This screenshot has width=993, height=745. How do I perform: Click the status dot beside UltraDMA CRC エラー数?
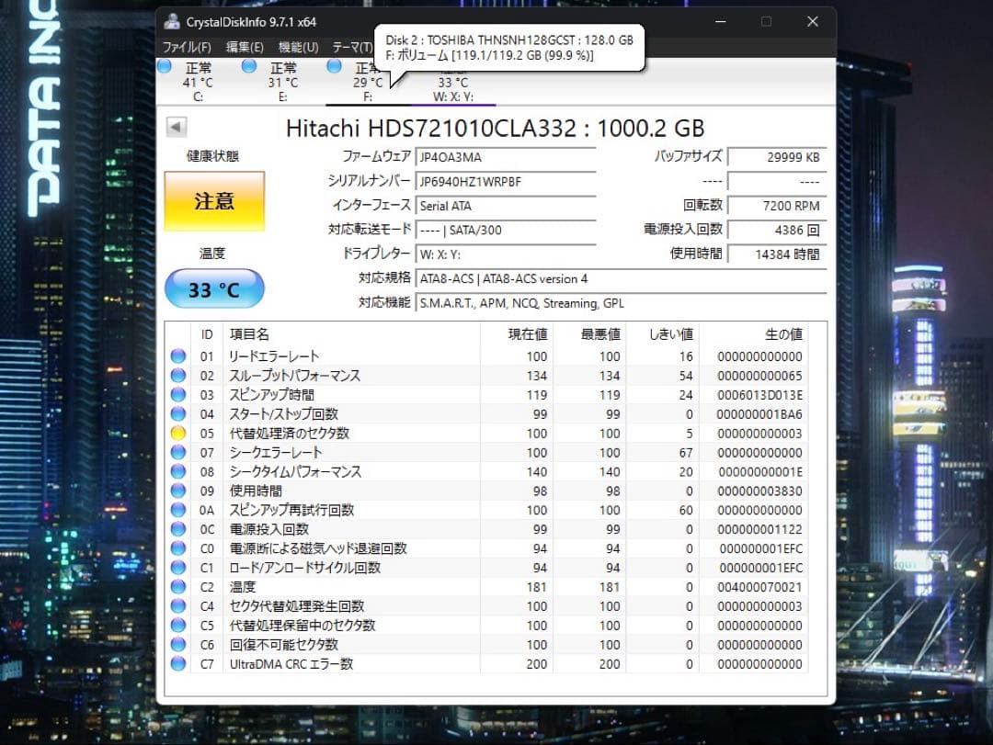178,663
